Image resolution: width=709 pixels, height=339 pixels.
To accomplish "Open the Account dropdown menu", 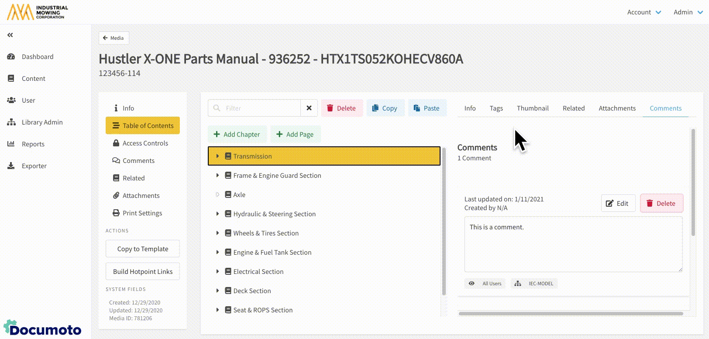I will pos(644,12).
